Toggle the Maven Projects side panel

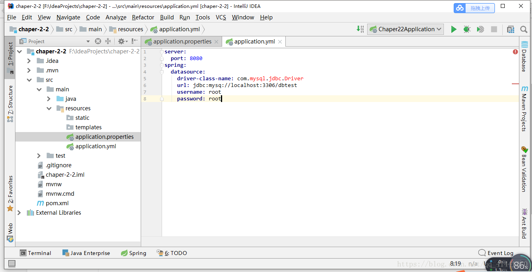tap(524, 109)
